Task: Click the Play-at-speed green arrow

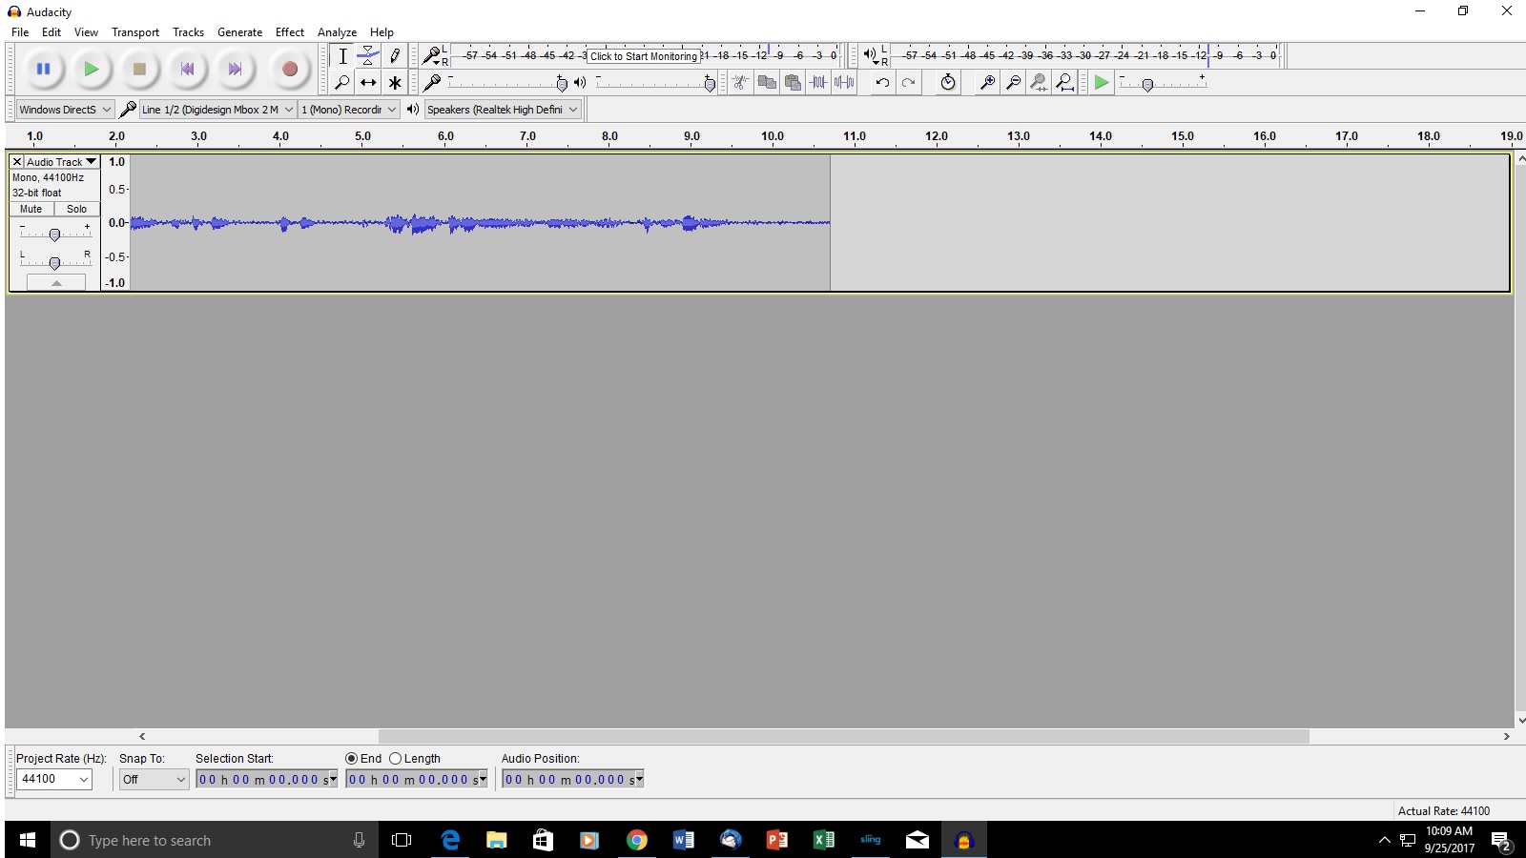Action: click(1102, 83)
